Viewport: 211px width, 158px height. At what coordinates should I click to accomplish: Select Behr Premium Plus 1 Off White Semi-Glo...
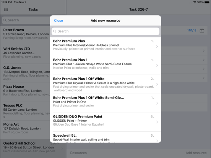pos(88,98)
